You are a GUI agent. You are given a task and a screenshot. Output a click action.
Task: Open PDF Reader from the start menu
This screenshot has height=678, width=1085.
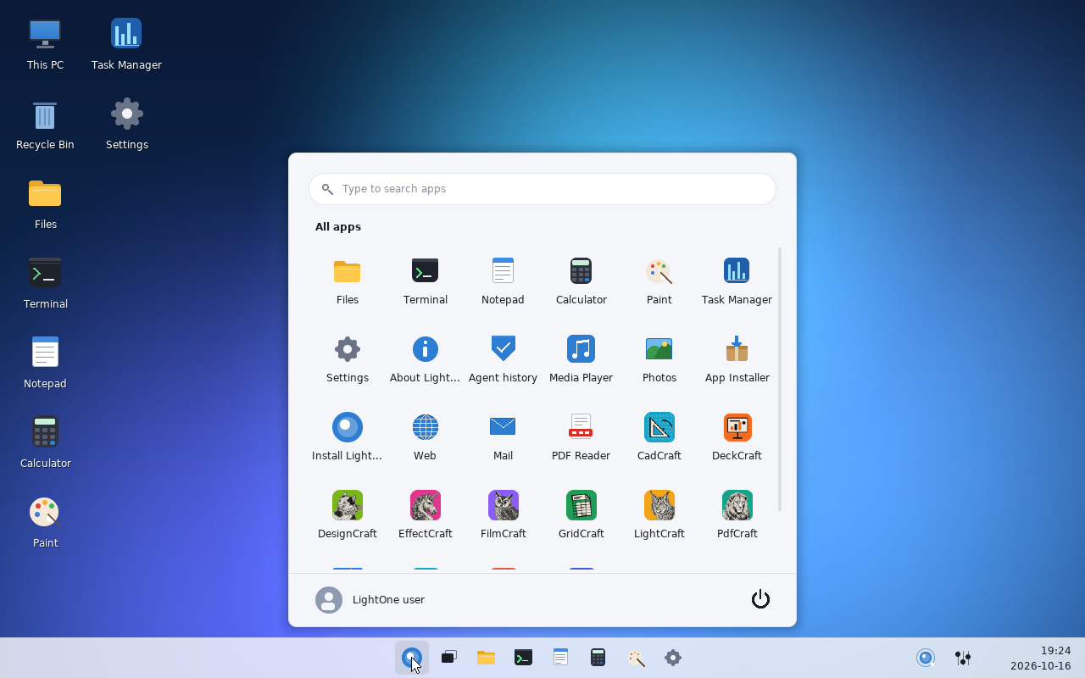[581, 436]
